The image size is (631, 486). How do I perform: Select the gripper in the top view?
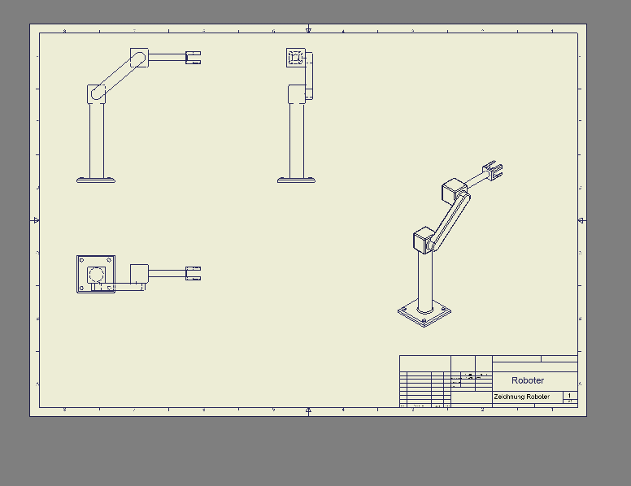click(194, 274)
